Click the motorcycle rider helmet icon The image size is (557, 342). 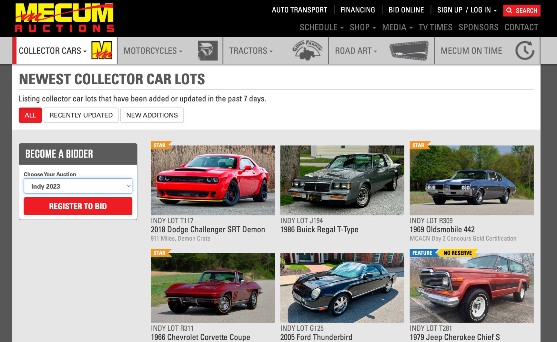[208, 50]
